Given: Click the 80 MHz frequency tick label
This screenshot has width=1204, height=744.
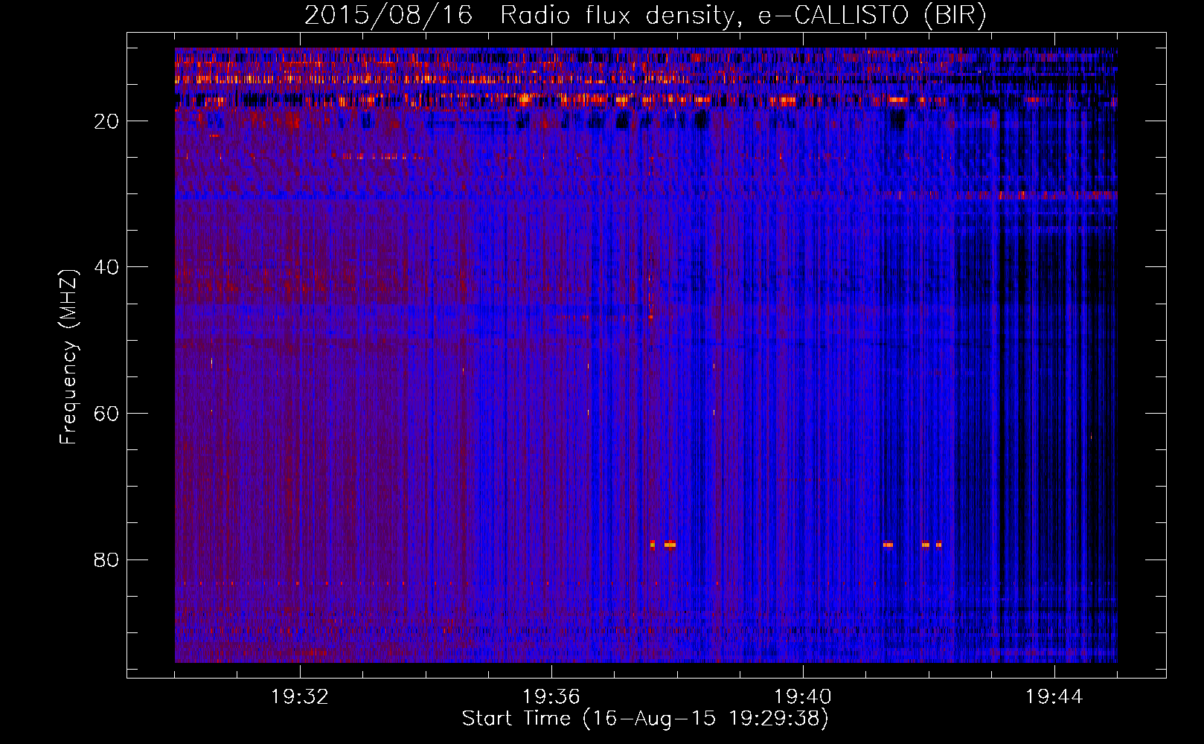Looking at the screenshot, I should click(x=107, y=559).
